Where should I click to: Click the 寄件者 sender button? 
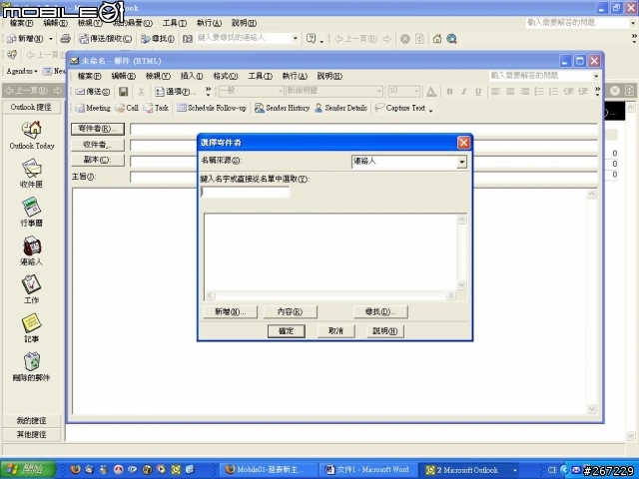click(98, 129)
